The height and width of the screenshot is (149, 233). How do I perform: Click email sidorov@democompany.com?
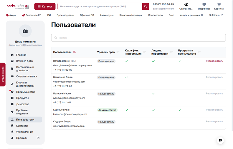pos(69,126)
